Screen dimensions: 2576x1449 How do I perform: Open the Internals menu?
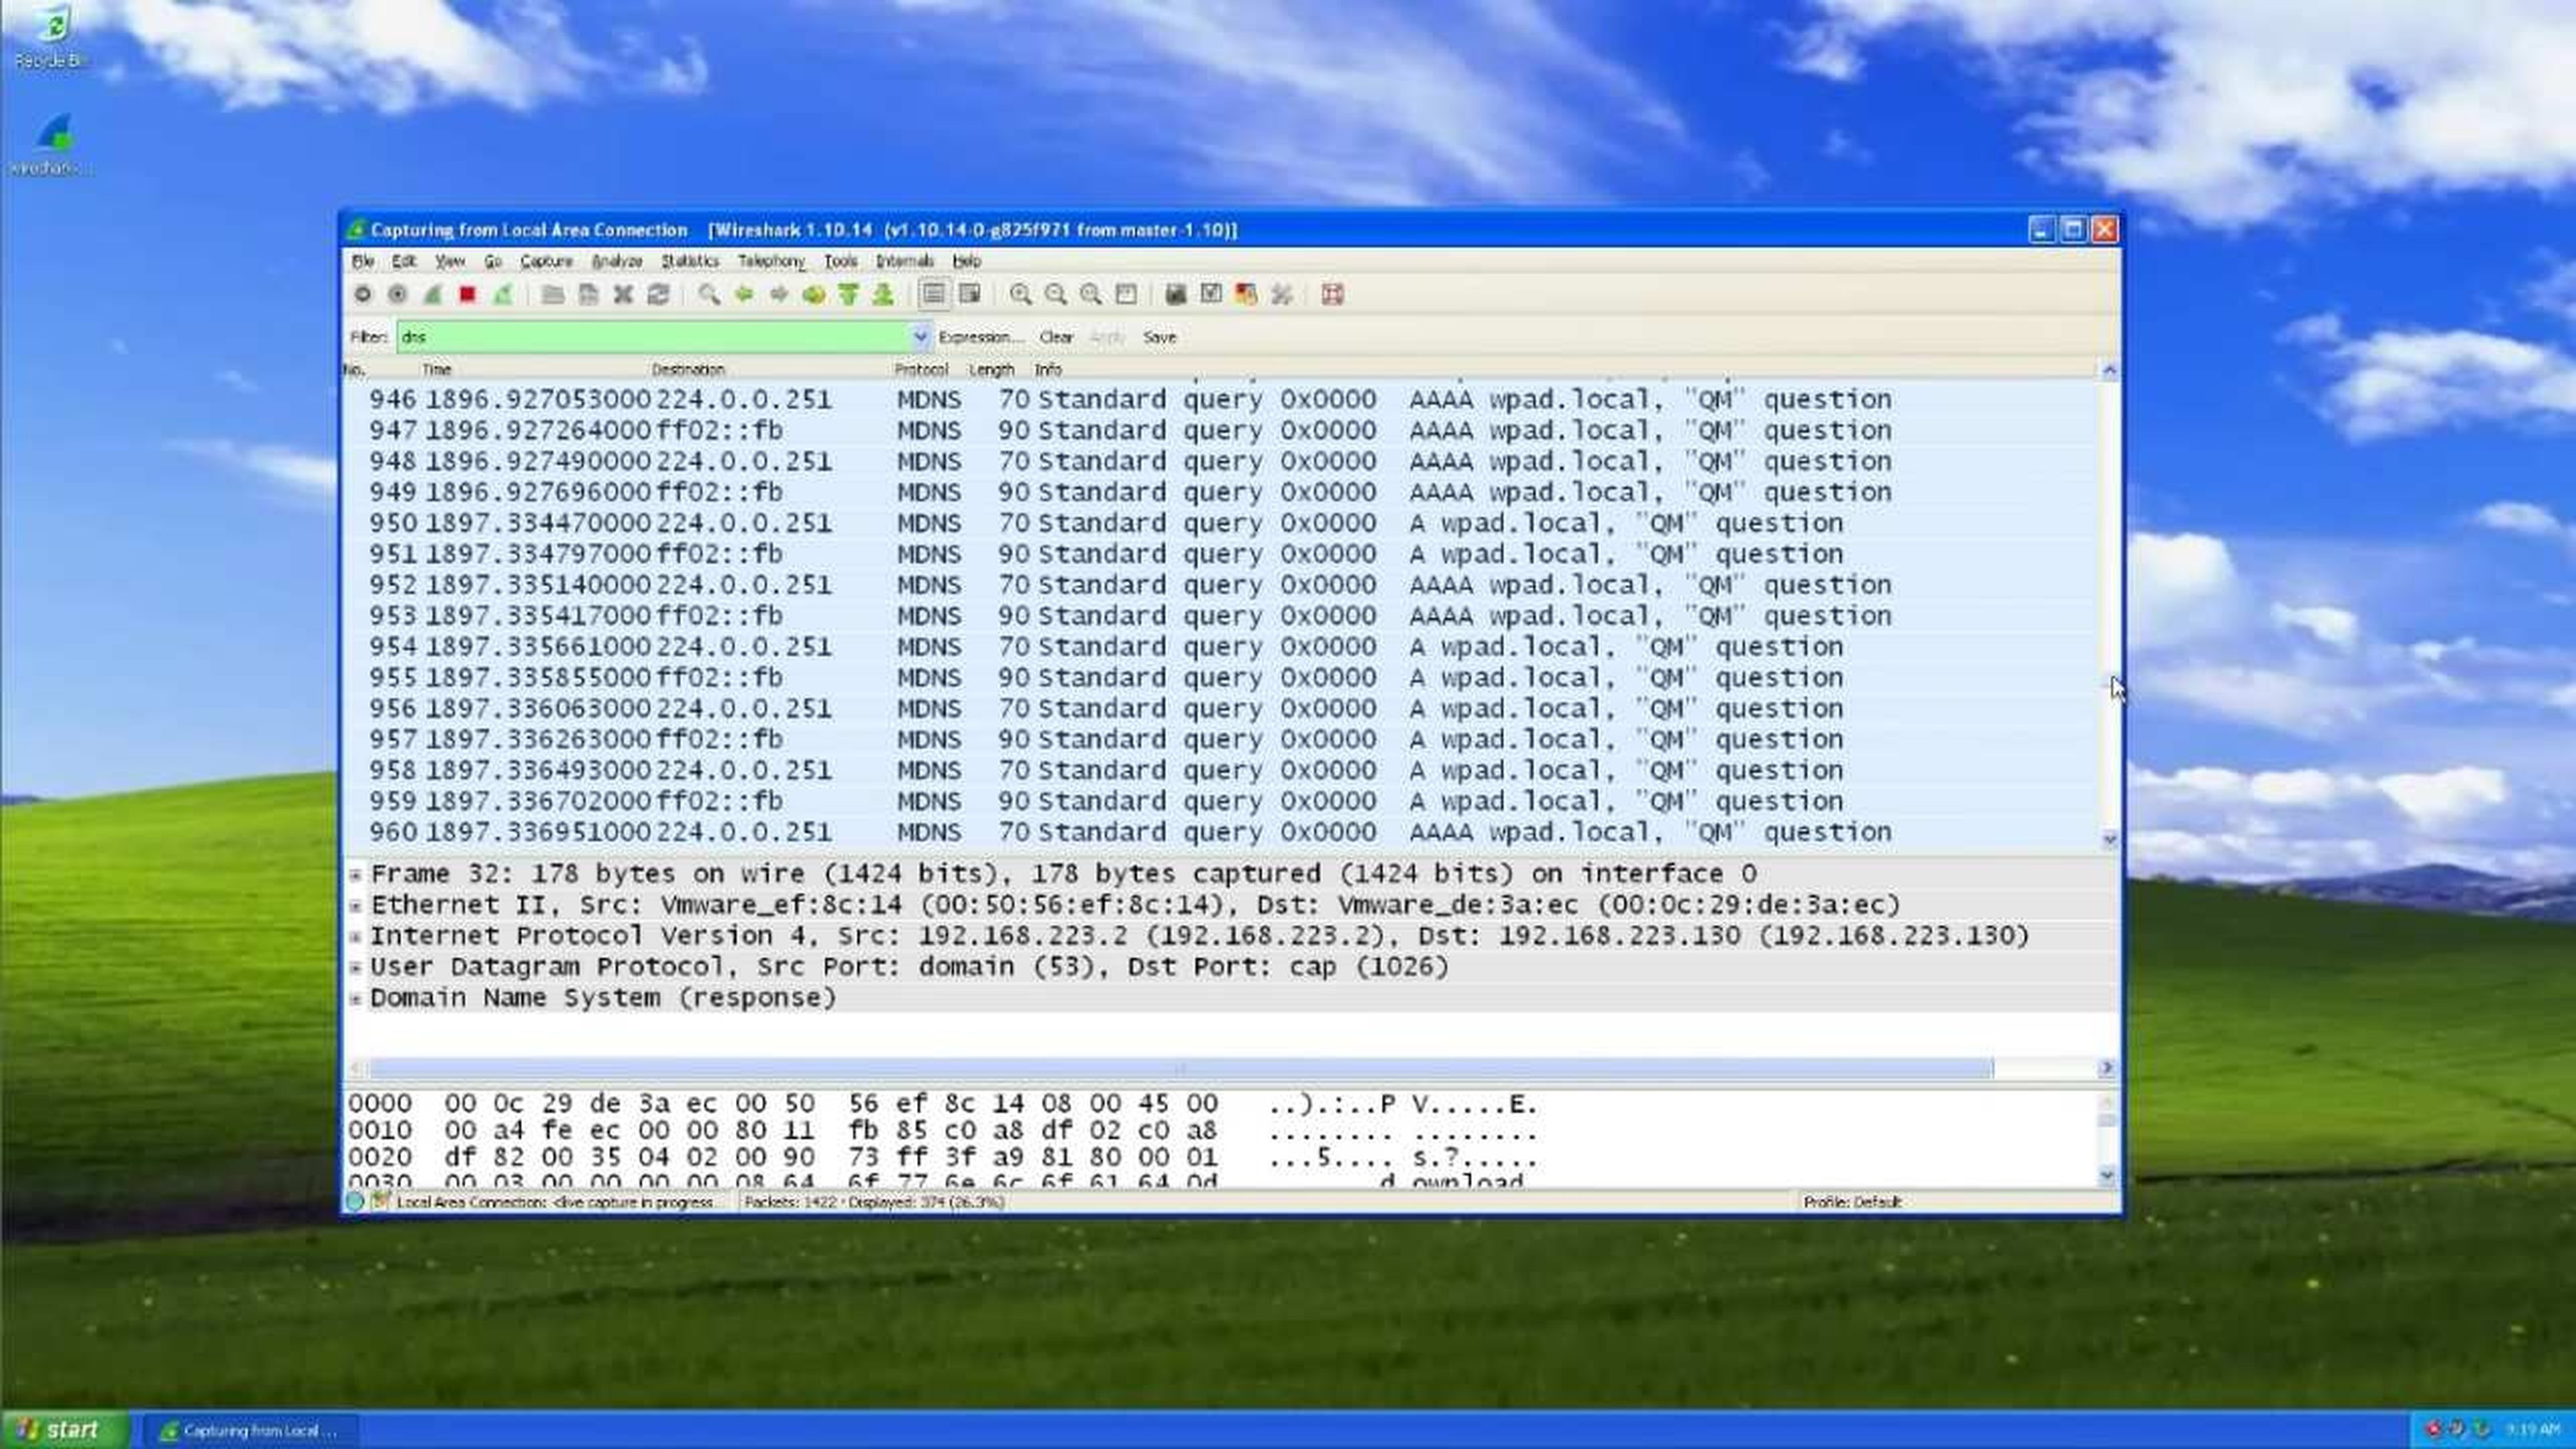[x=904, y=261]
